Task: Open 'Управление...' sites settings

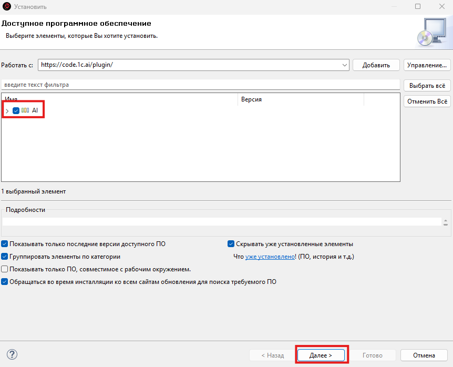Action: click(427, 65)
